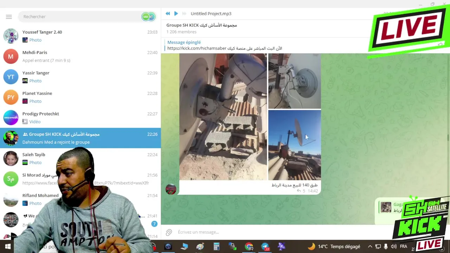Open the large satellite mount photo
Screen dimensions: 450x253
click(x=223, y=117)
